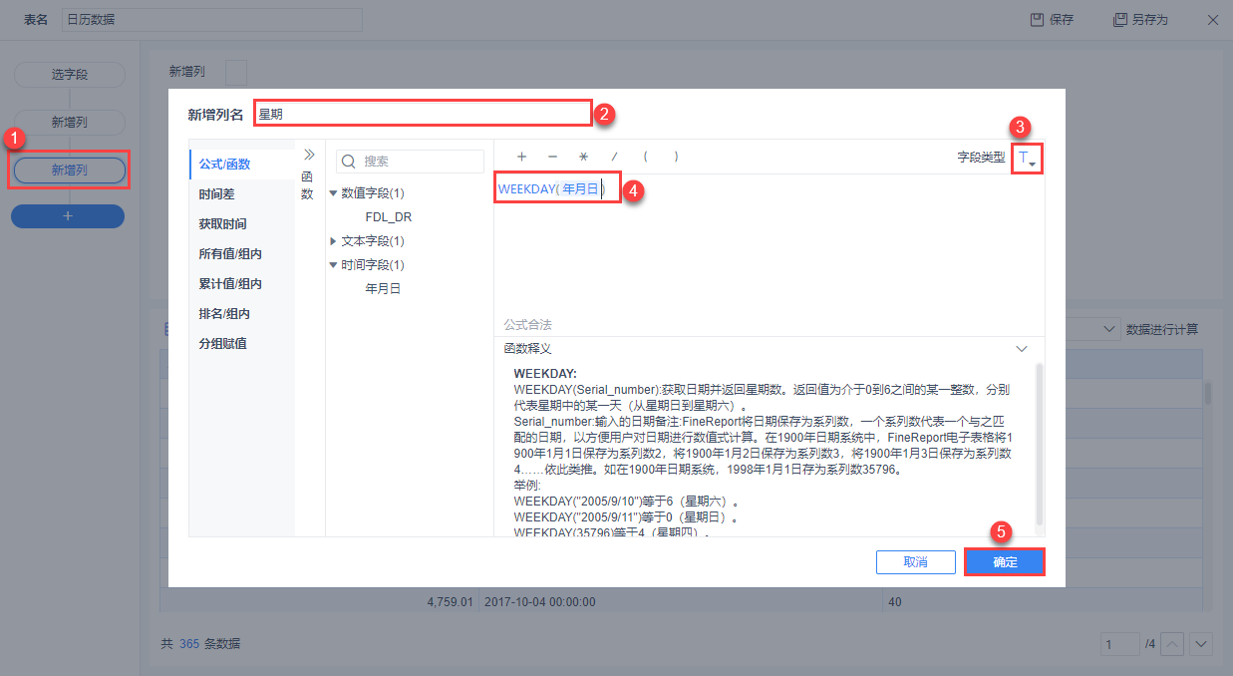Click the 选字段 step button
The width and height of the screenshot is (1233, 676).
pos(69,75)
